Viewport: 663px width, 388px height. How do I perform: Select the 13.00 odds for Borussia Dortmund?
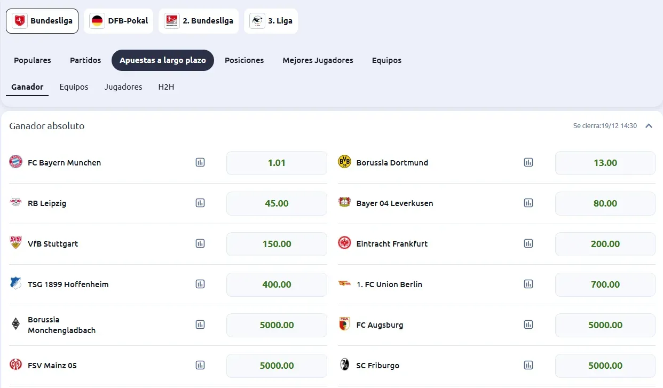point(605,162)
